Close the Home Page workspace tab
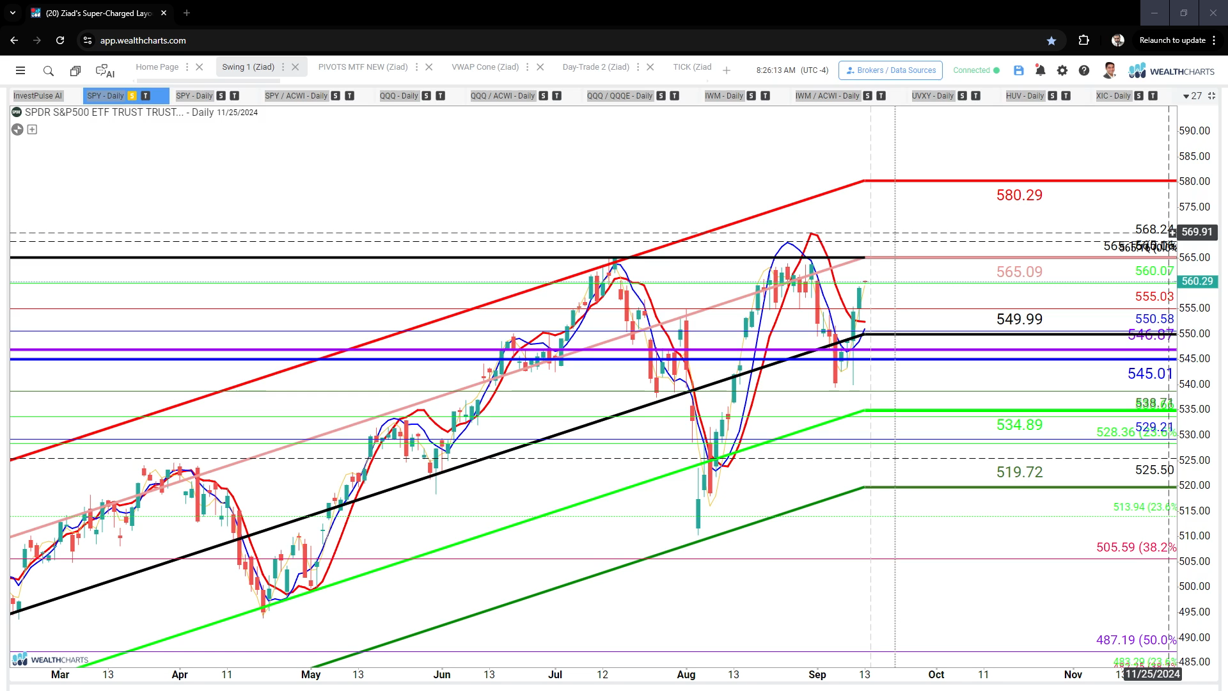 tap(200, 67)
